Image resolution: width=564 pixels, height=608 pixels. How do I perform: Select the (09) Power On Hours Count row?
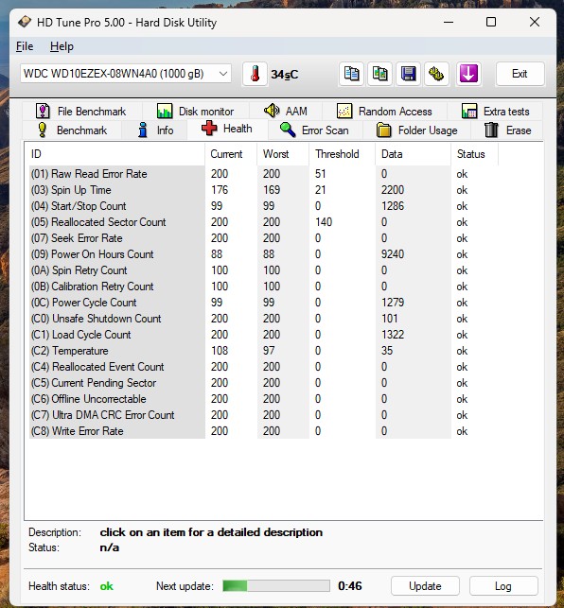(263, 254)
